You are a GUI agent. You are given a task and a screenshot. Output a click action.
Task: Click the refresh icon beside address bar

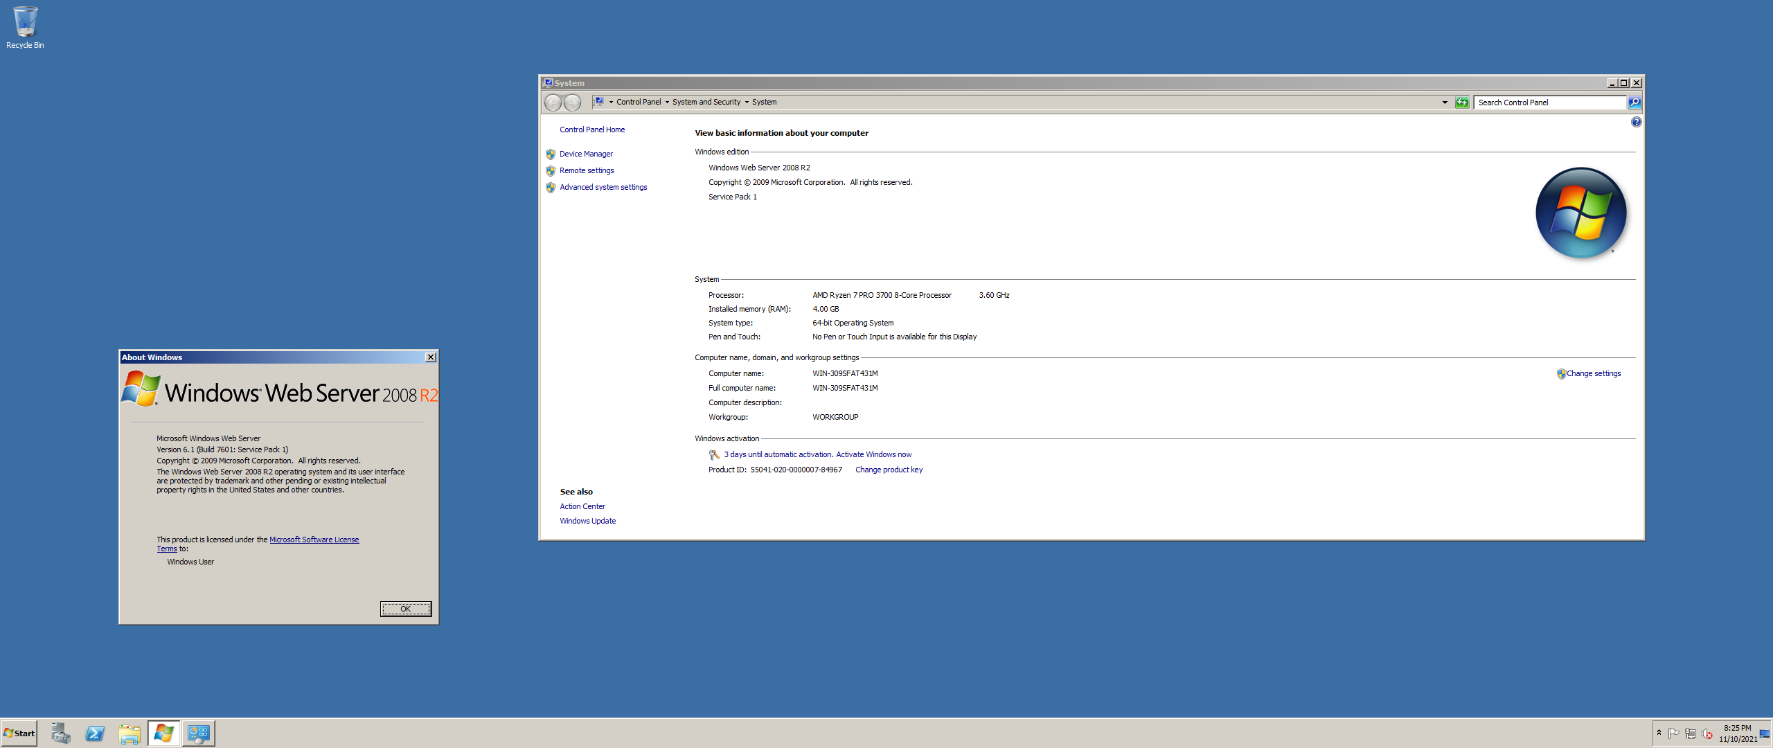click(x=1462, y=103)
